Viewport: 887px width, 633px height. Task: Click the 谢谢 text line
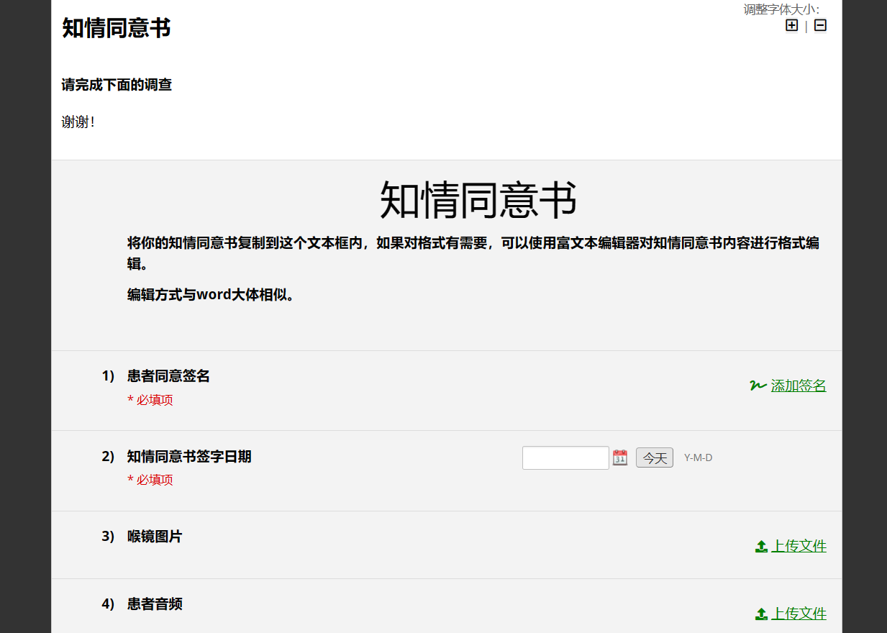(x=78, y=122)
